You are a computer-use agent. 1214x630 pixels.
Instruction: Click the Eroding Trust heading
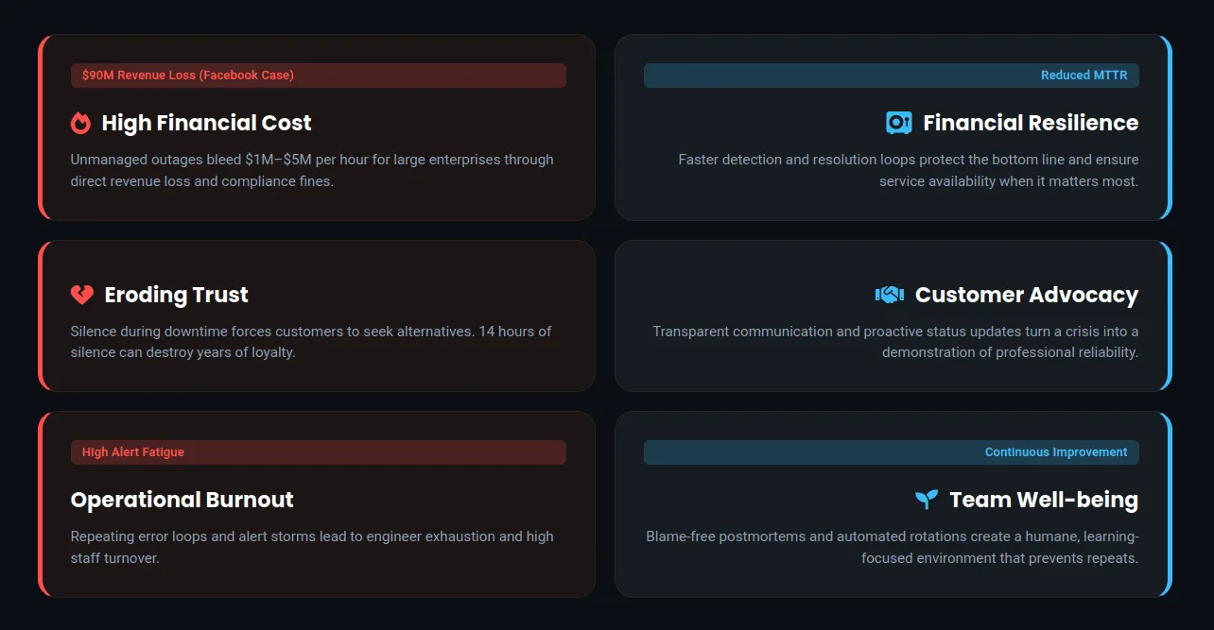click(x=176, y=295)
